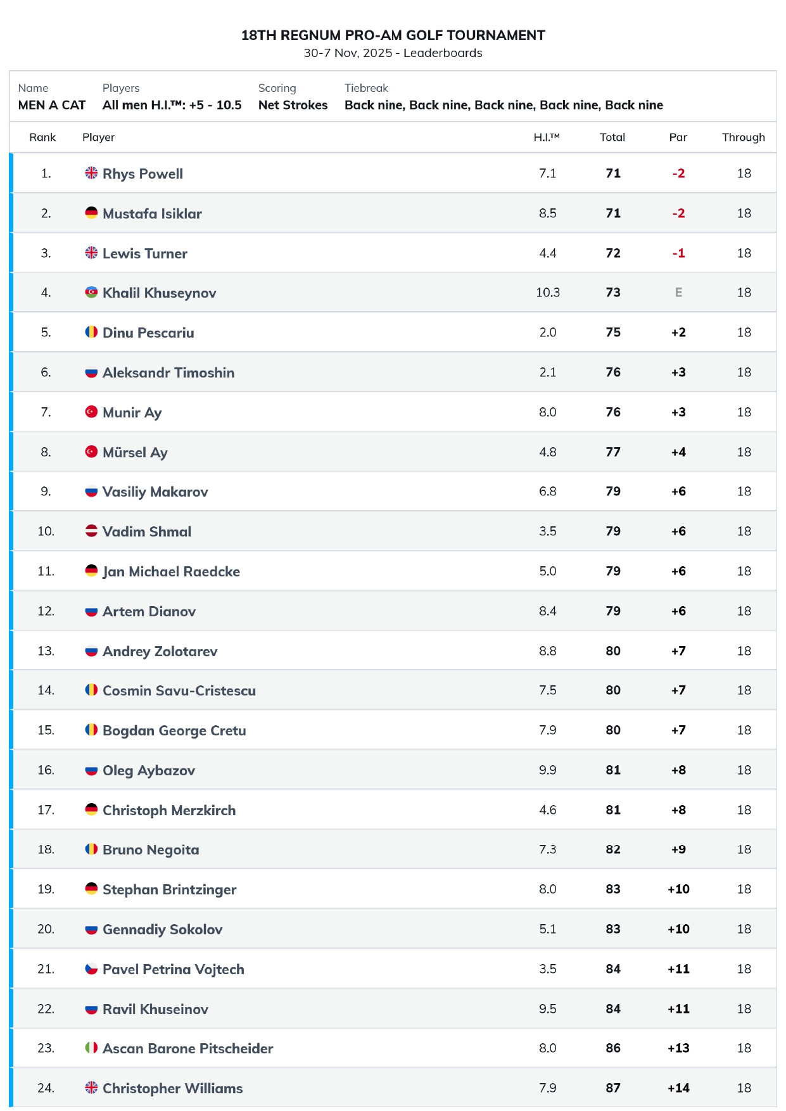Click the MEN A CAT leaderboard name
The height and width of the screenshot is (1111, 786).
pyautogui.click(x=52, y=105)
